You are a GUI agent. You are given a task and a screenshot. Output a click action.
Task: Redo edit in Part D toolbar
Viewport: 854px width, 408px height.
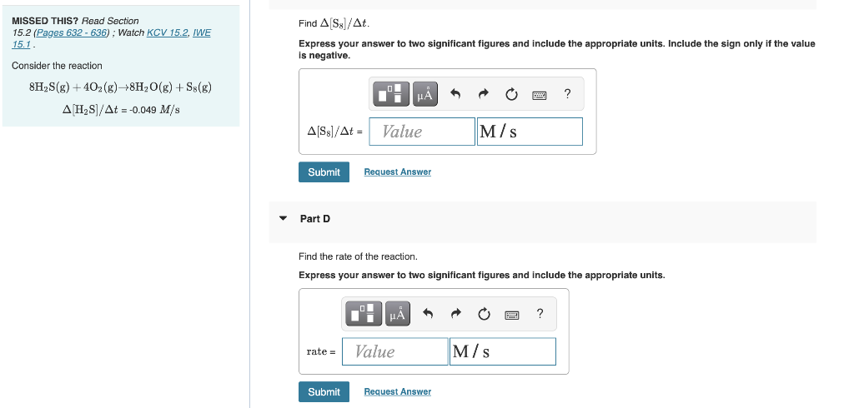pyautogui.click(x=455, y=314)
